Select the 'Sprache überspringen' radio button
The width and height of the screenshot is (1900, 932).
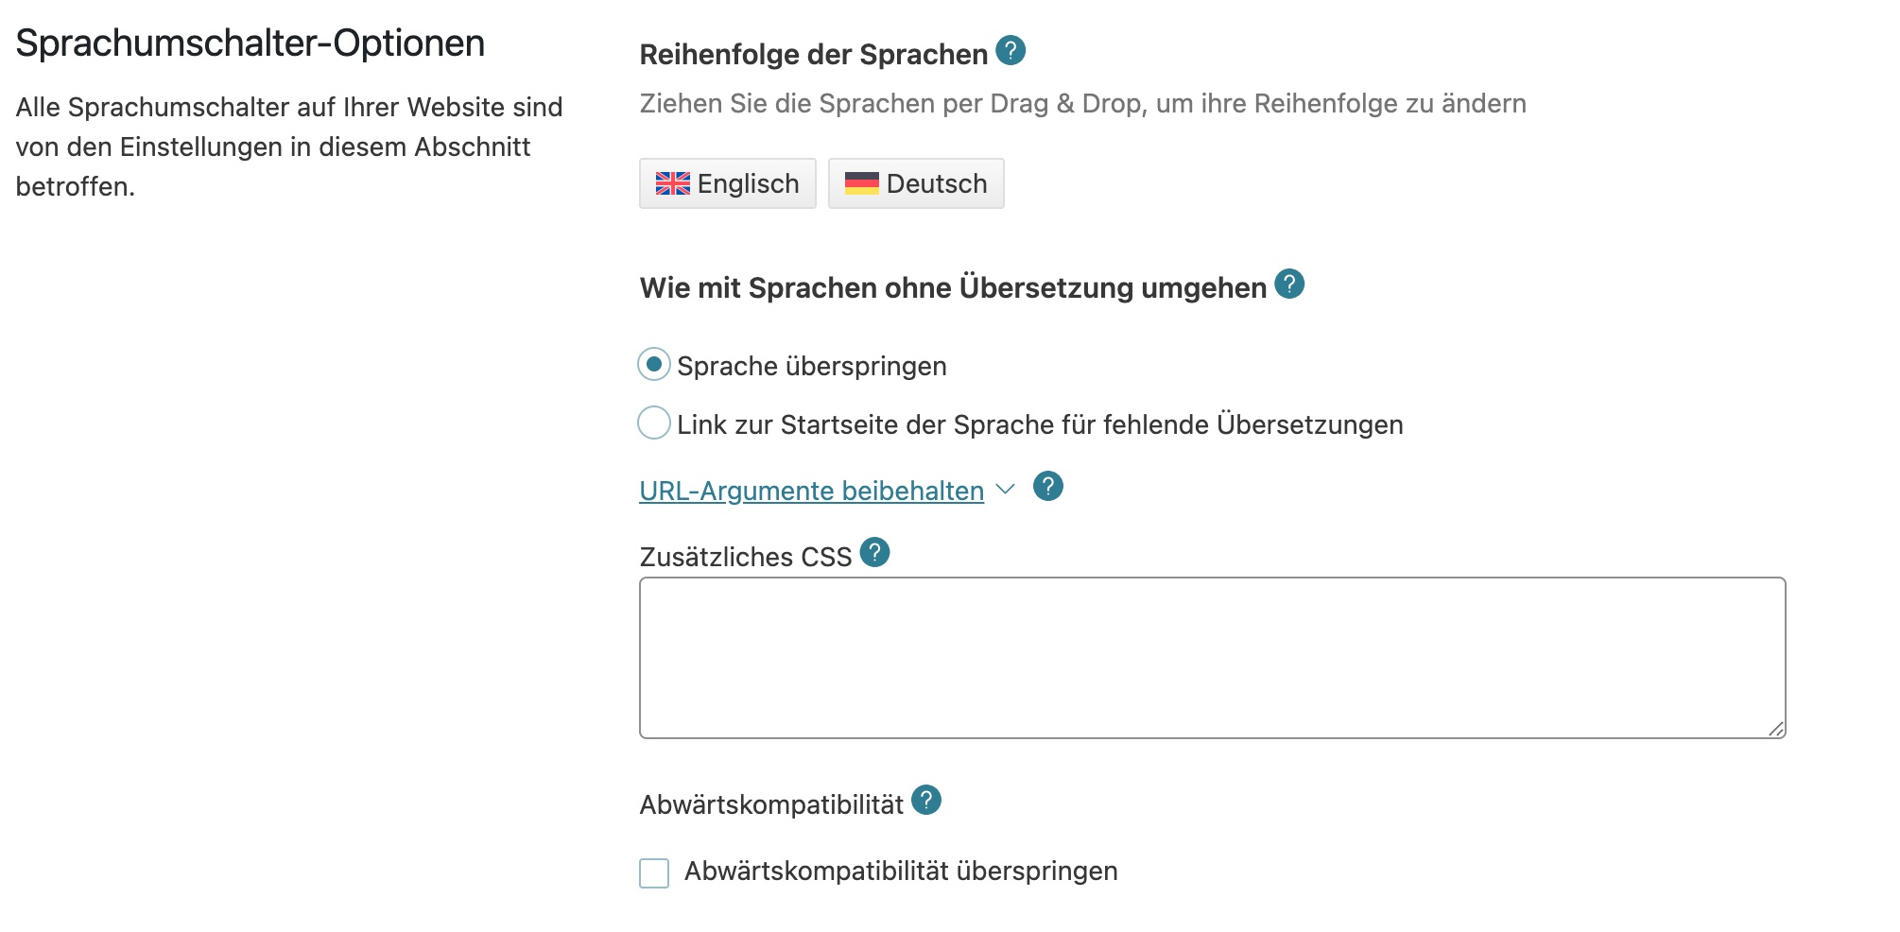[x=654, y=364]
